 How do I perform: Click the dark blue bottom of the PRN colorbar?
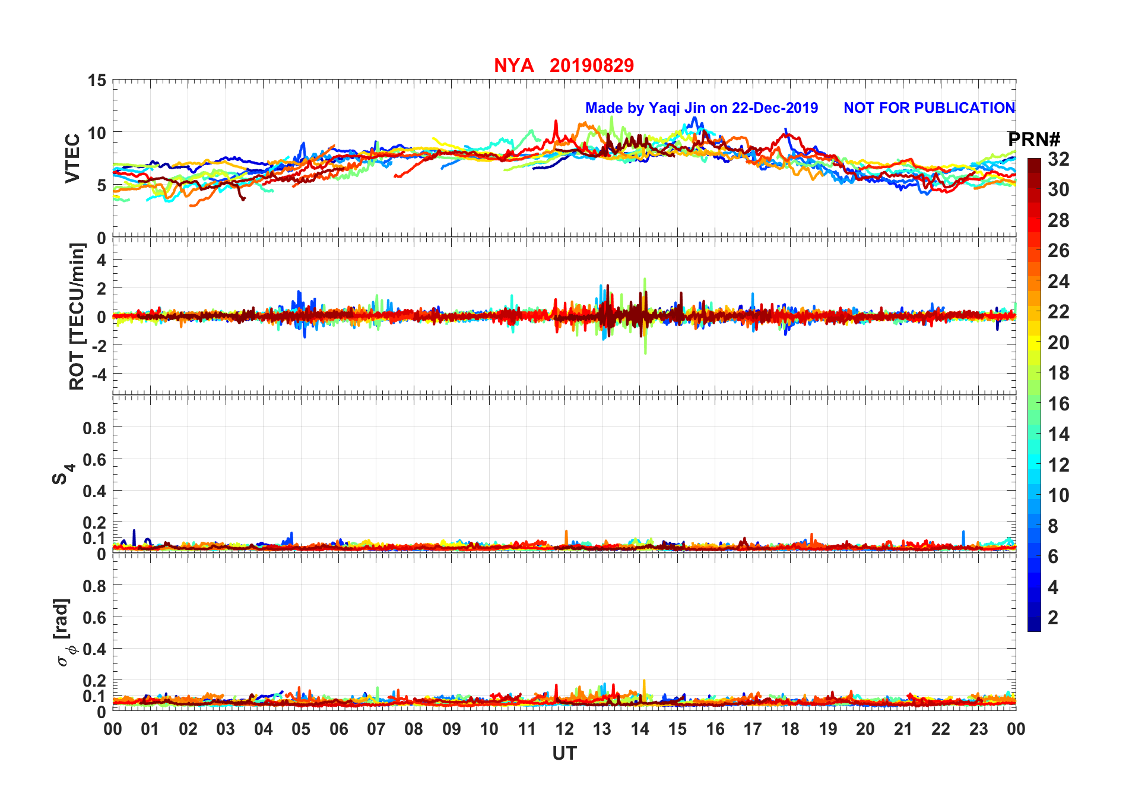(1034, 624)
